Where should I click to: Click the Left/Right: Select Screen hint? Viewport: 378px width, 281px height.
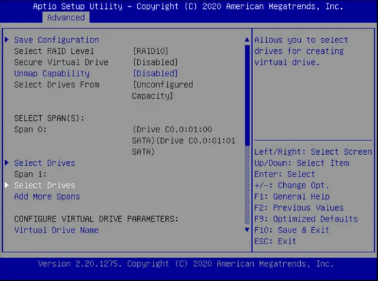(x=313, y=151)
